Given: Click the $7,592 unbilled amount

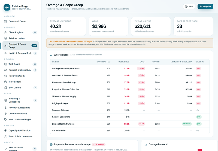Looking at the screenshot, I should [x=189, y=68].
